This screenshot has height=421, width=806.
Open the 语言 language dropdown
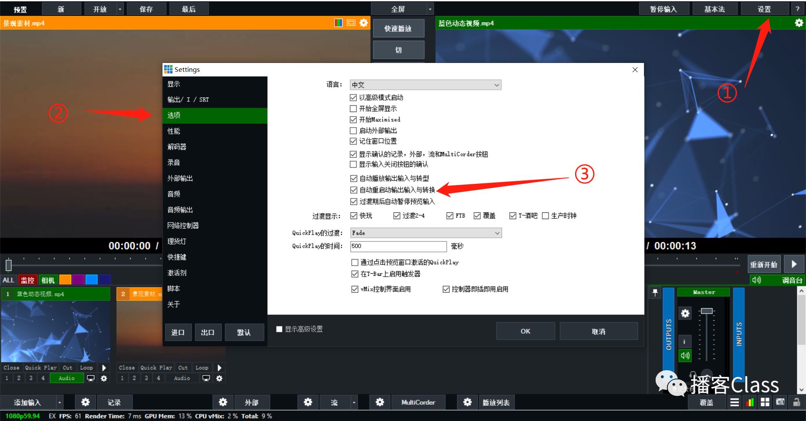pyautogui.click(x=425, y=84)
